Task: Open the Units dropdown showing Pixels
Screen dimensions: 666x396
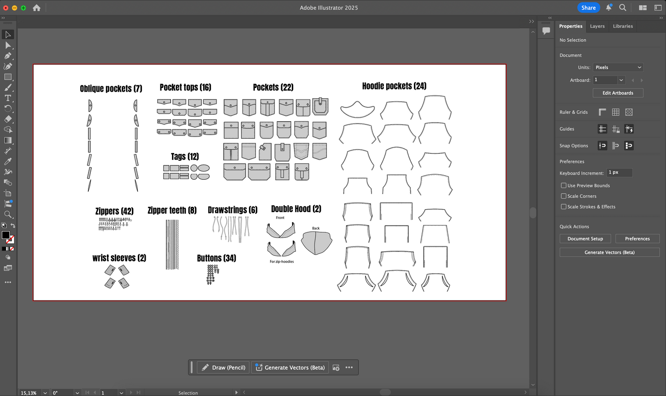Action: tap(618, 67)
